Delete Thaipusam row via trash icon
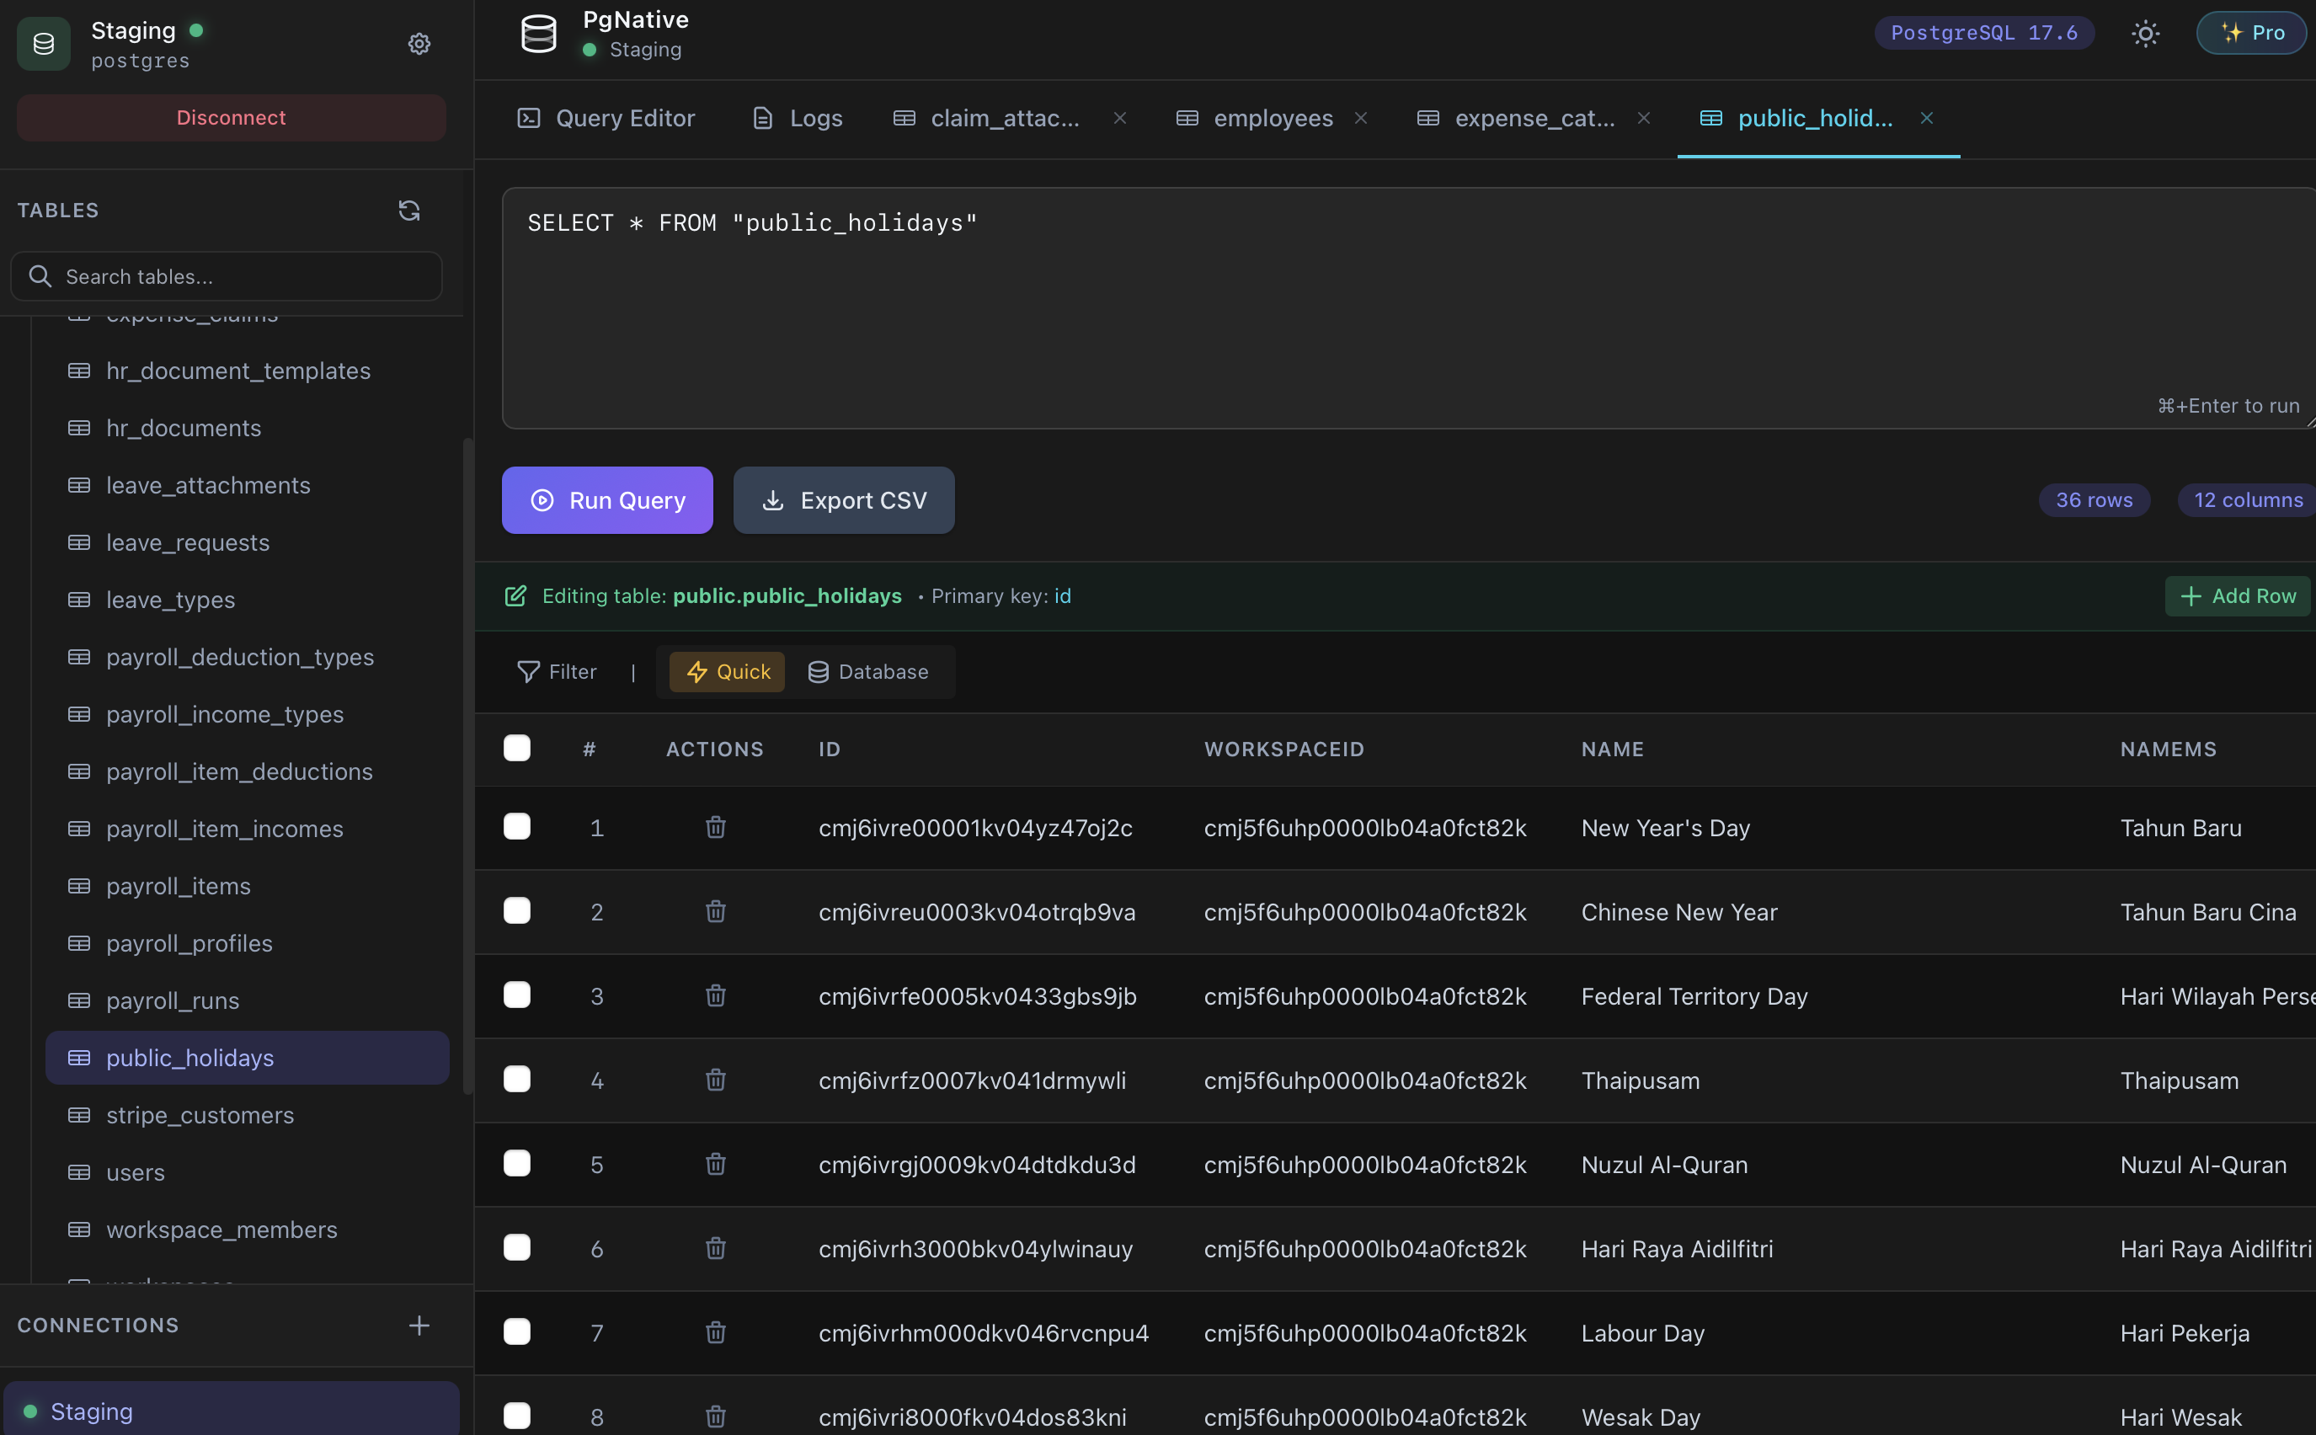 pos(716,1080)
